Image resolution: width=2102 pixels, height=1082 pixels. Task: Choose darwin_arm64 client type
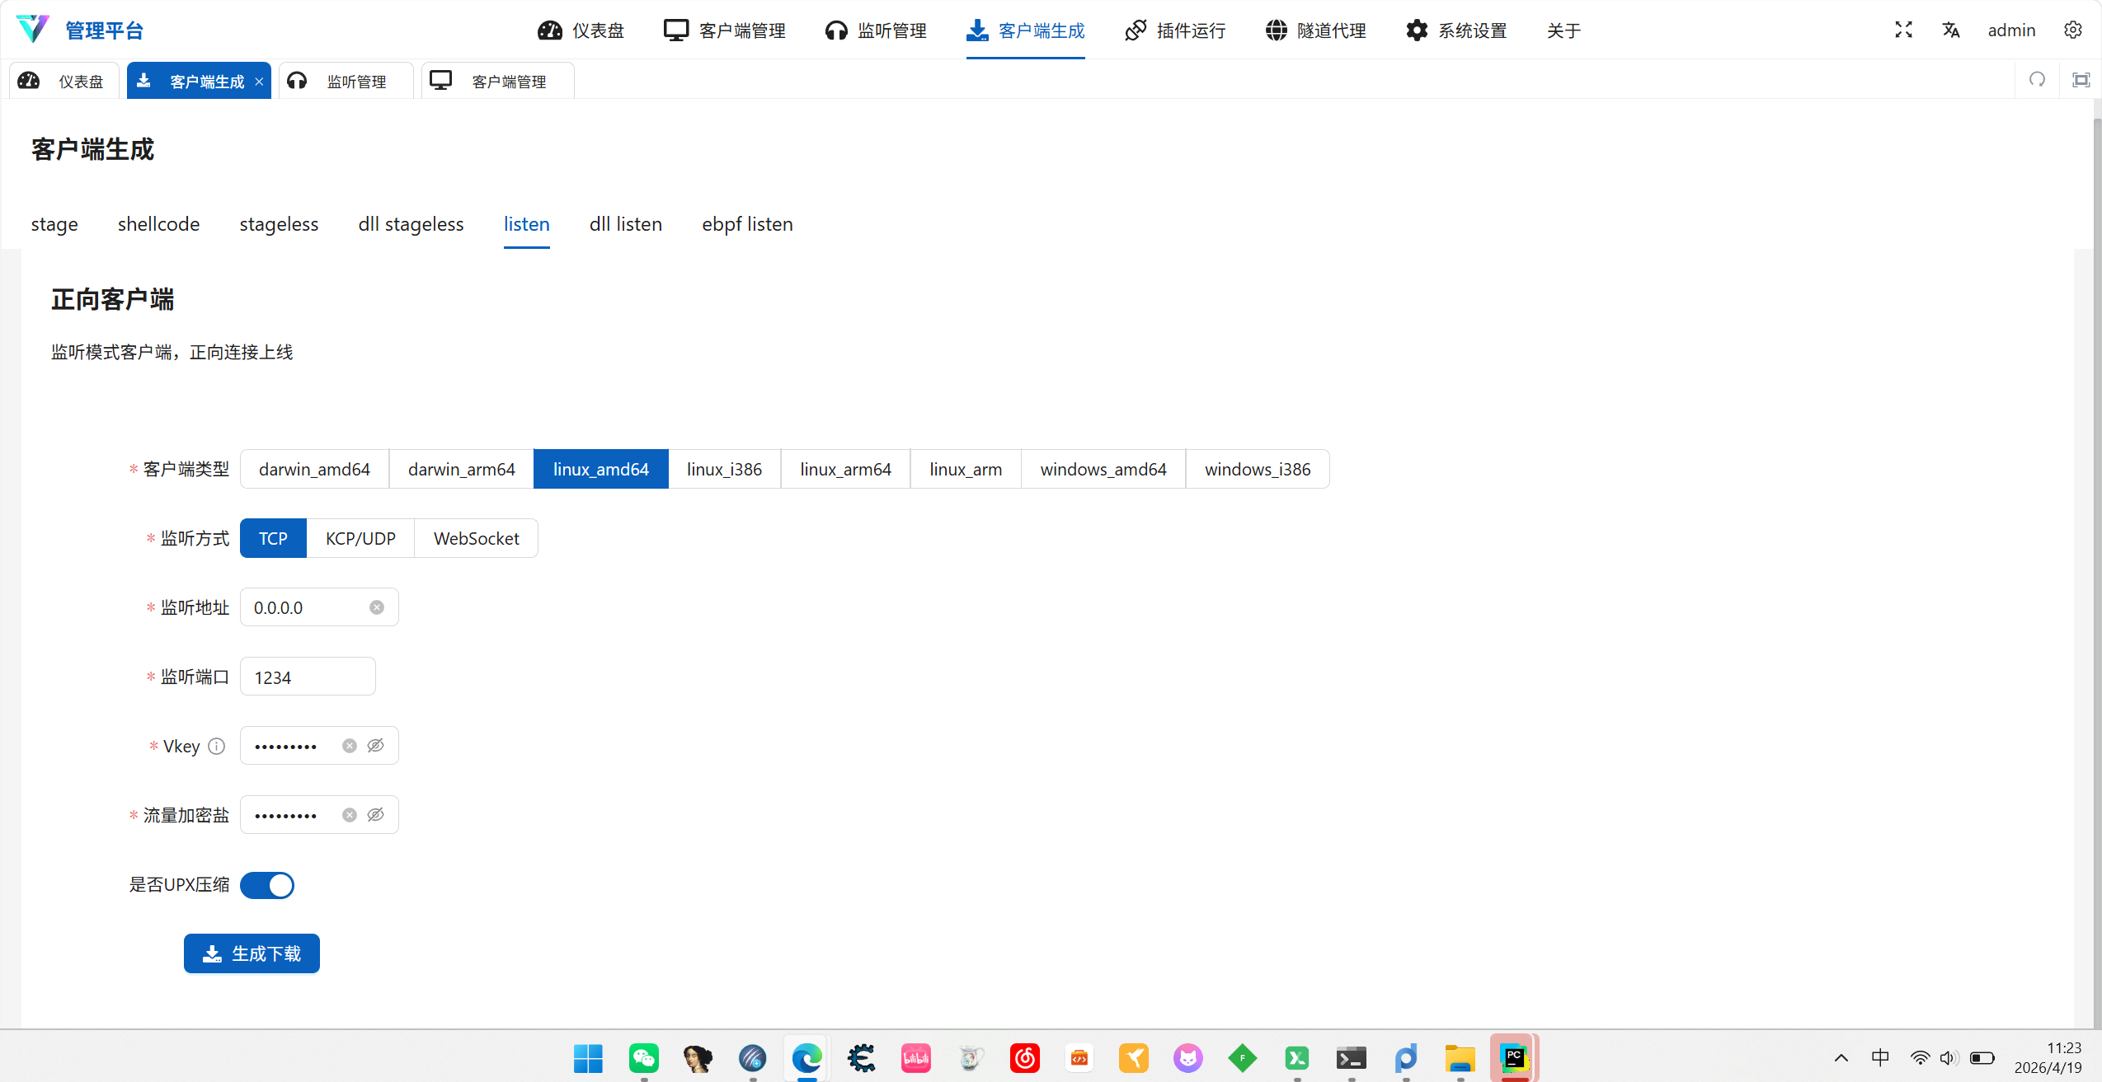(461, 469)
